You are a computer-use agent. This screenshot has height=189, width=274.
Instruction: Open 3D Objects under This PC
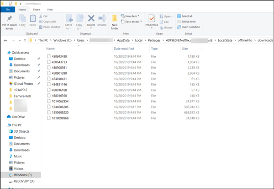click(x=21, y=131)
